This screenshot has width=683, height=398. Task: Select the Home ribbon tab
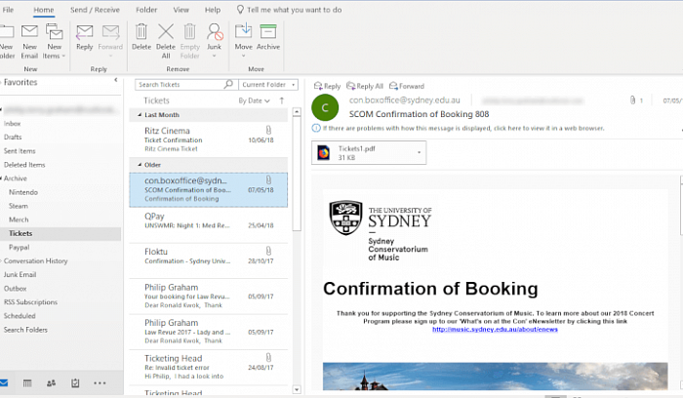coord(44,10)
